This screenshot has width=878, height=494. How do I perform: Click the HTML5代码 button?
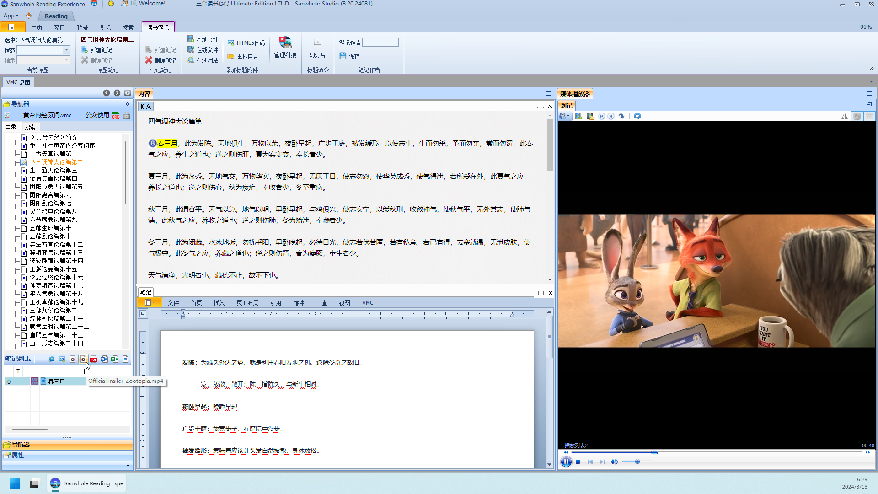246,43
